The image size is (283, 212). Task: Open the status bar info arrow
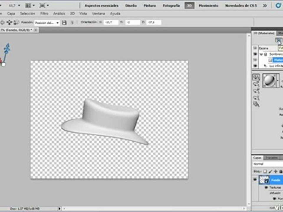click(59, 208)
